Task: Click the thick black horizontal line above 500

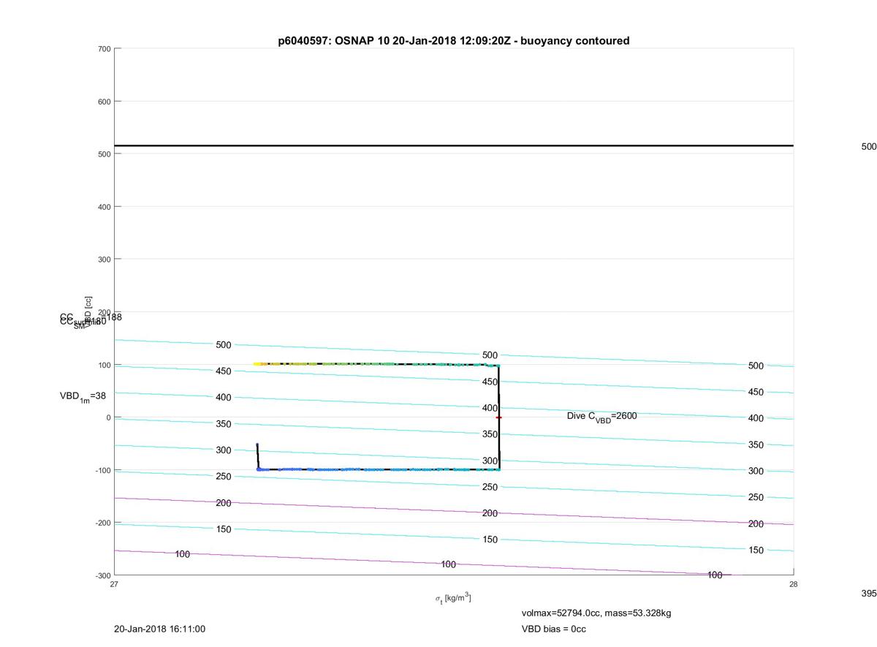Action: click(454, 145)
